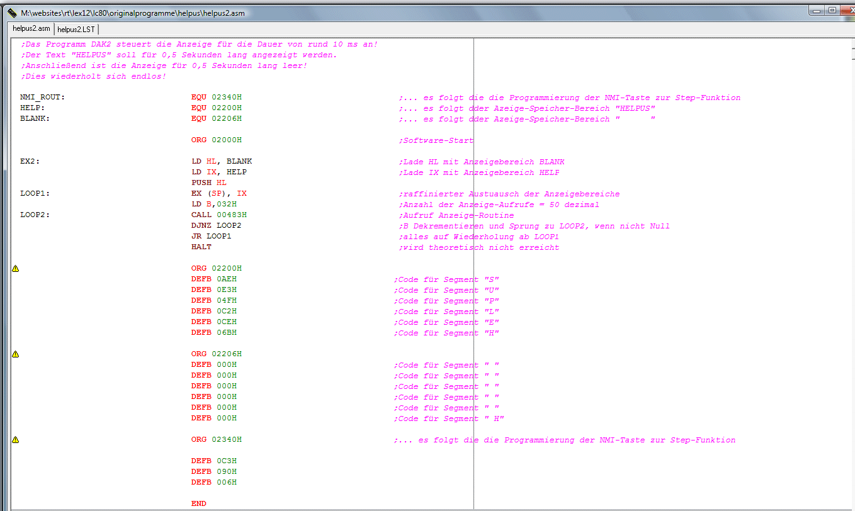Open the helpus2.LST tab
855x511 pixels.
(76, 29)
